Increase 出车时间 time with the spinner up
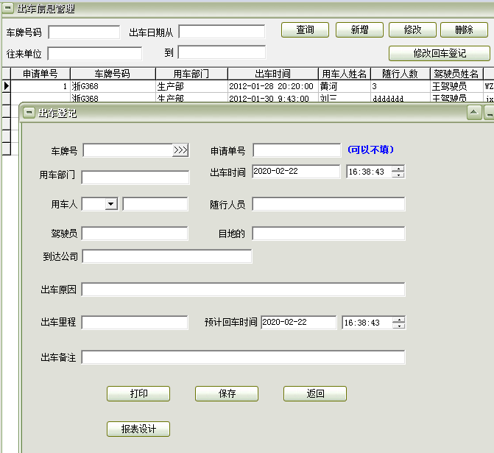This screenshot has width=494, height=453. point(398,169)
